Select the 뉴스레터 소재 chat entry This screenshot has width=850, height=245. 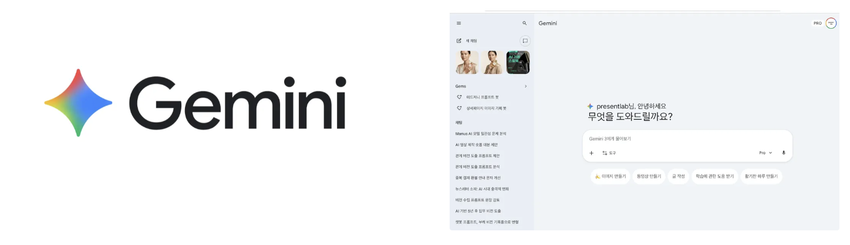[x=482, y=189]
